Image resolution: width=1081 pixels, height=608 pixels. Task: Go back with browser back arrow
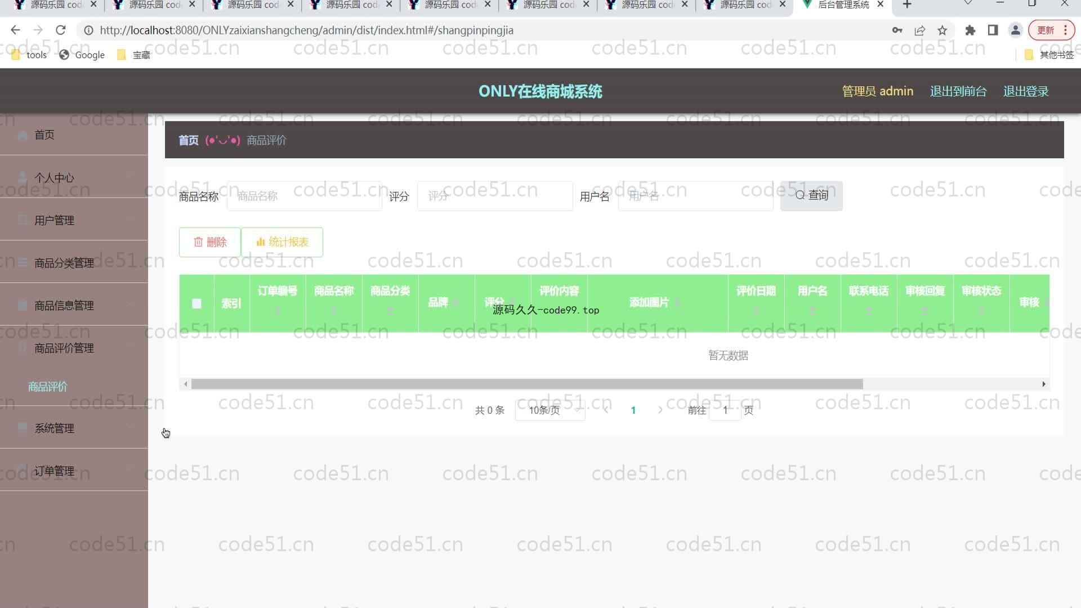pos(15,30)
